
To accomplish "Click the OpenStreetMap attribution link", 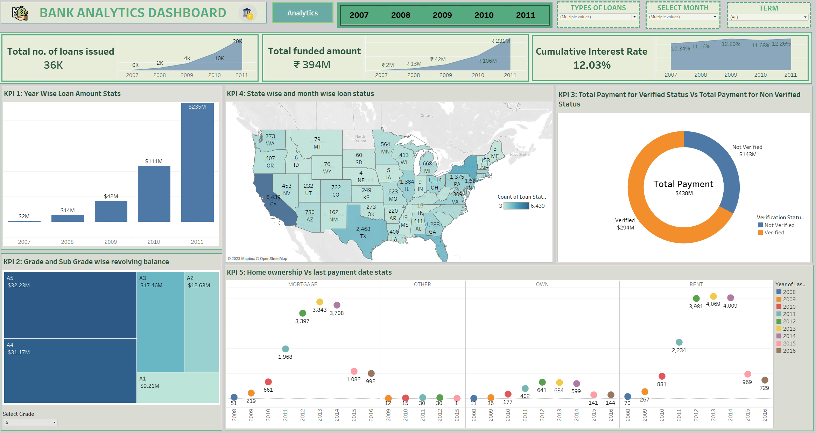I will 273,259.
